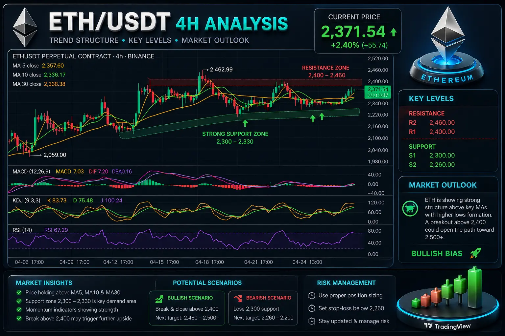This screenshot has width=505, height=336.
Task: Click the 2,059.00 low marker on the chart
Action: click(55, 155)
